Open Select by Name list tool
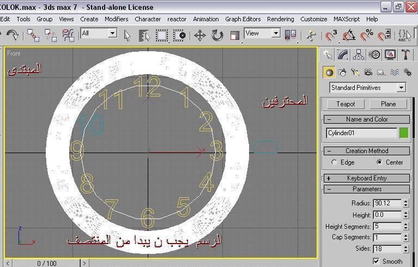 [144, 35]
